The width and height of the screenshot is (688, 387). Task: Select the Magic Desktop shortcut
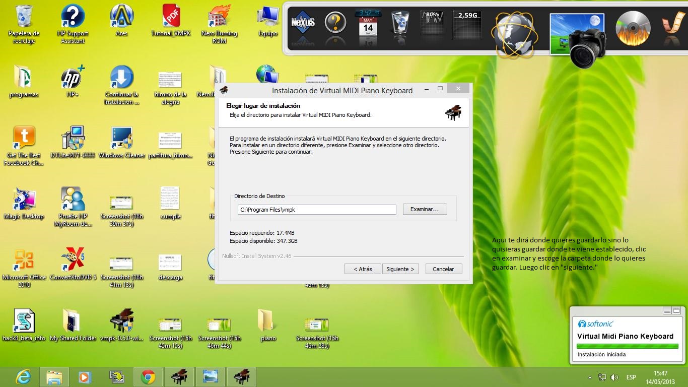tap(24, 204)
